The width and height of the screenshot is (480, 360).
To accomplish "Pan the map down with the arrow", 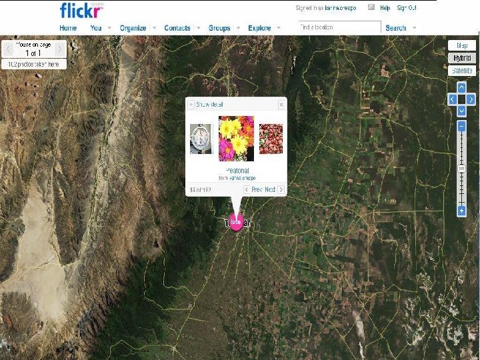I will pyautogui.click(x=461, y=111).
